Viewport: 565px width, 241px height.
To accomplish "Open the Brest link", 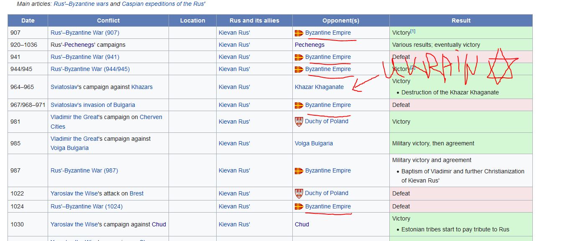I will pyautogui.click(x=136, y=193).
